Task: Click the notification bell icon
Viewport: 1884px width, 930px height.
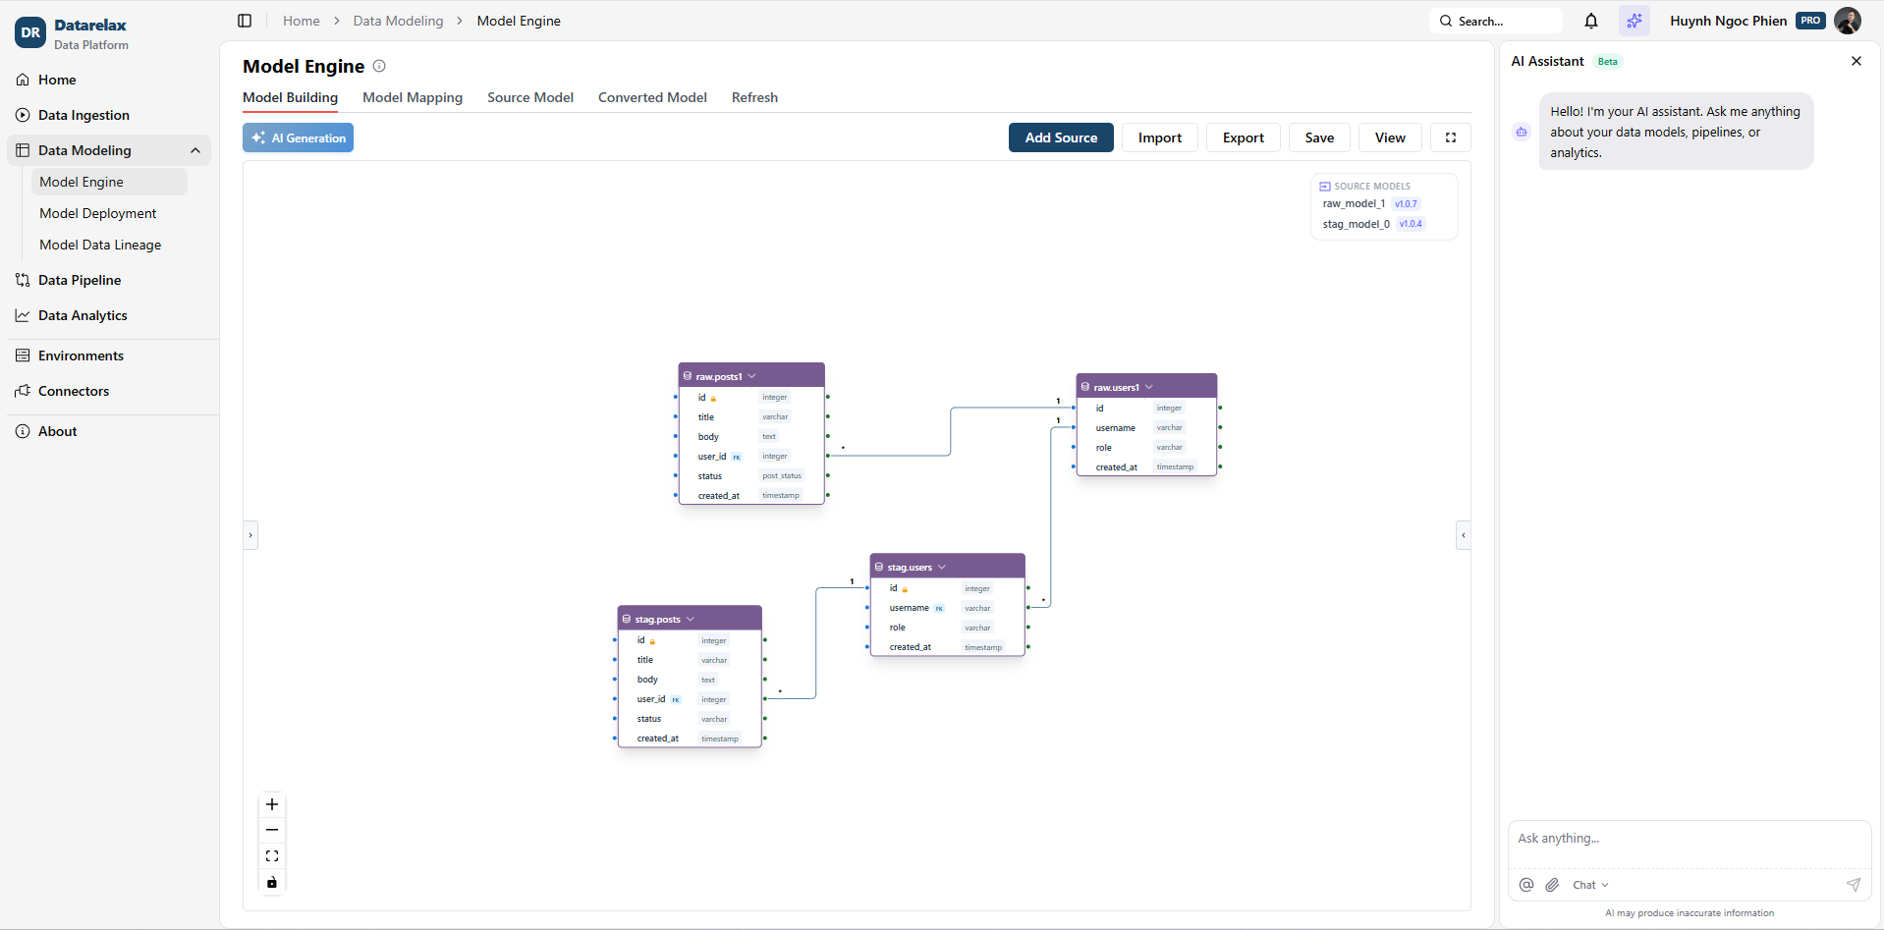Action: click(x=1591, y=21)
